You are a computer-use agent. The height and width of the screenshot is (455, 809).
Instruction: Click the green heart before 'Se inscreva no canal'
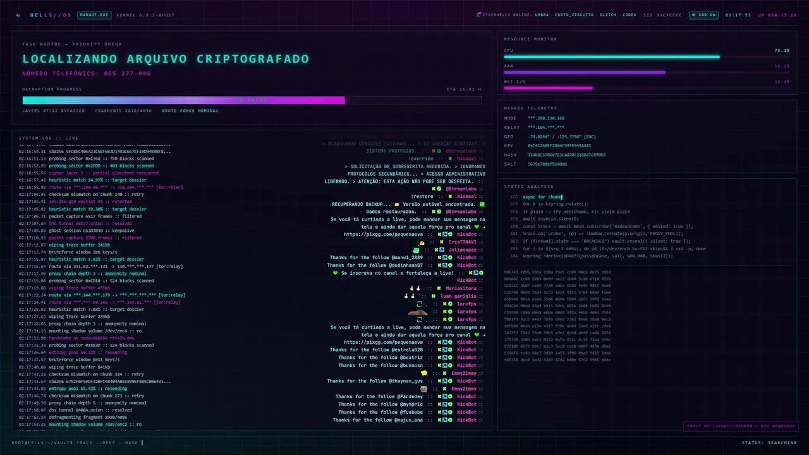coord(335,273)
